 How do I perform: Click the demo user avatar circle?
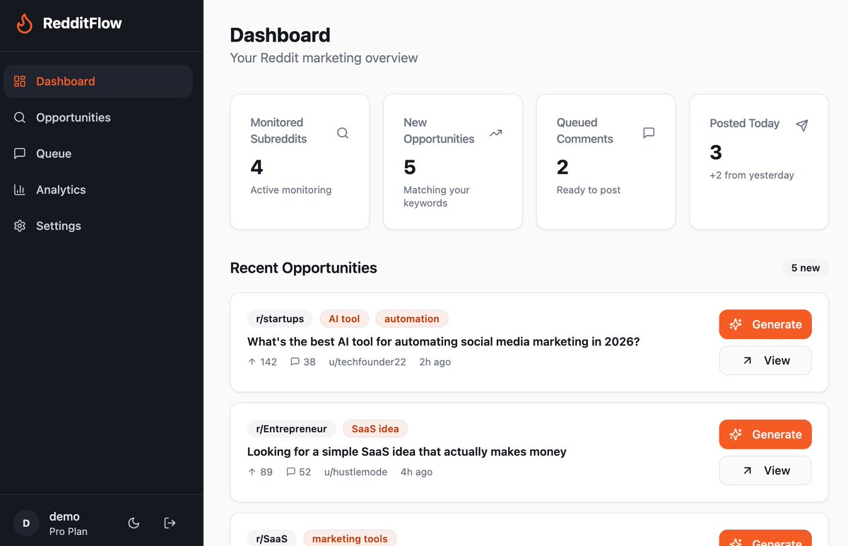[26, 523]
